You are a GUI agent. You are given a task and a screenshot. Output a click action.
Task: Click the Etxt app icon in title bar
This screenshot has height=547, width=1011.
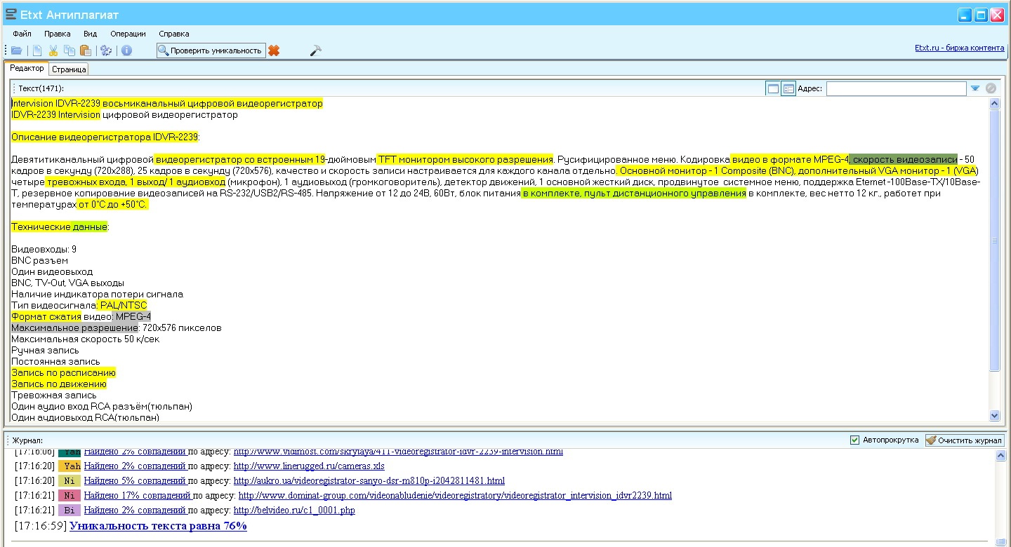click(x=11, y=15)
